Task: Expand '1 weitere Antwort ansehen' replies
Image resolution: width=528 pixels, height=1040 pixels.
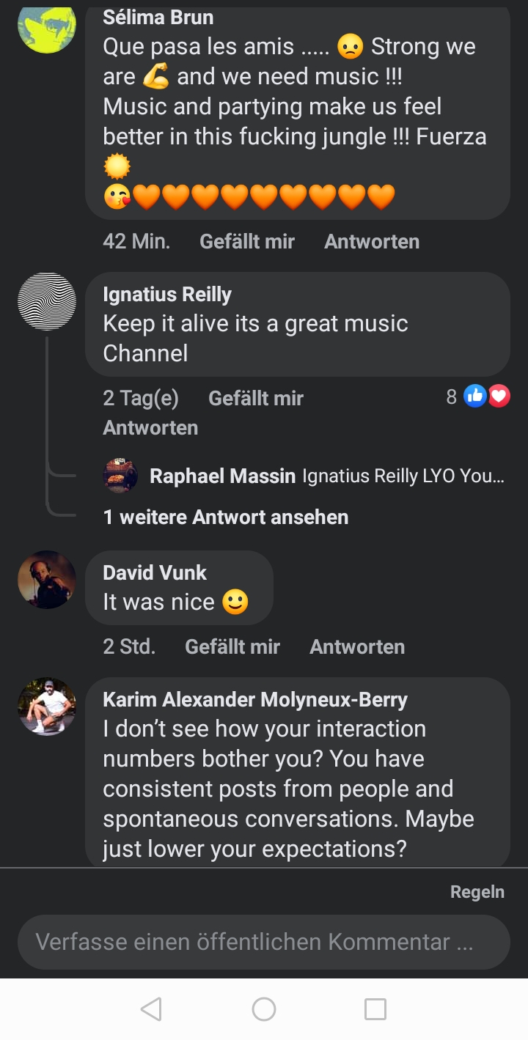Action: point(226,517)
